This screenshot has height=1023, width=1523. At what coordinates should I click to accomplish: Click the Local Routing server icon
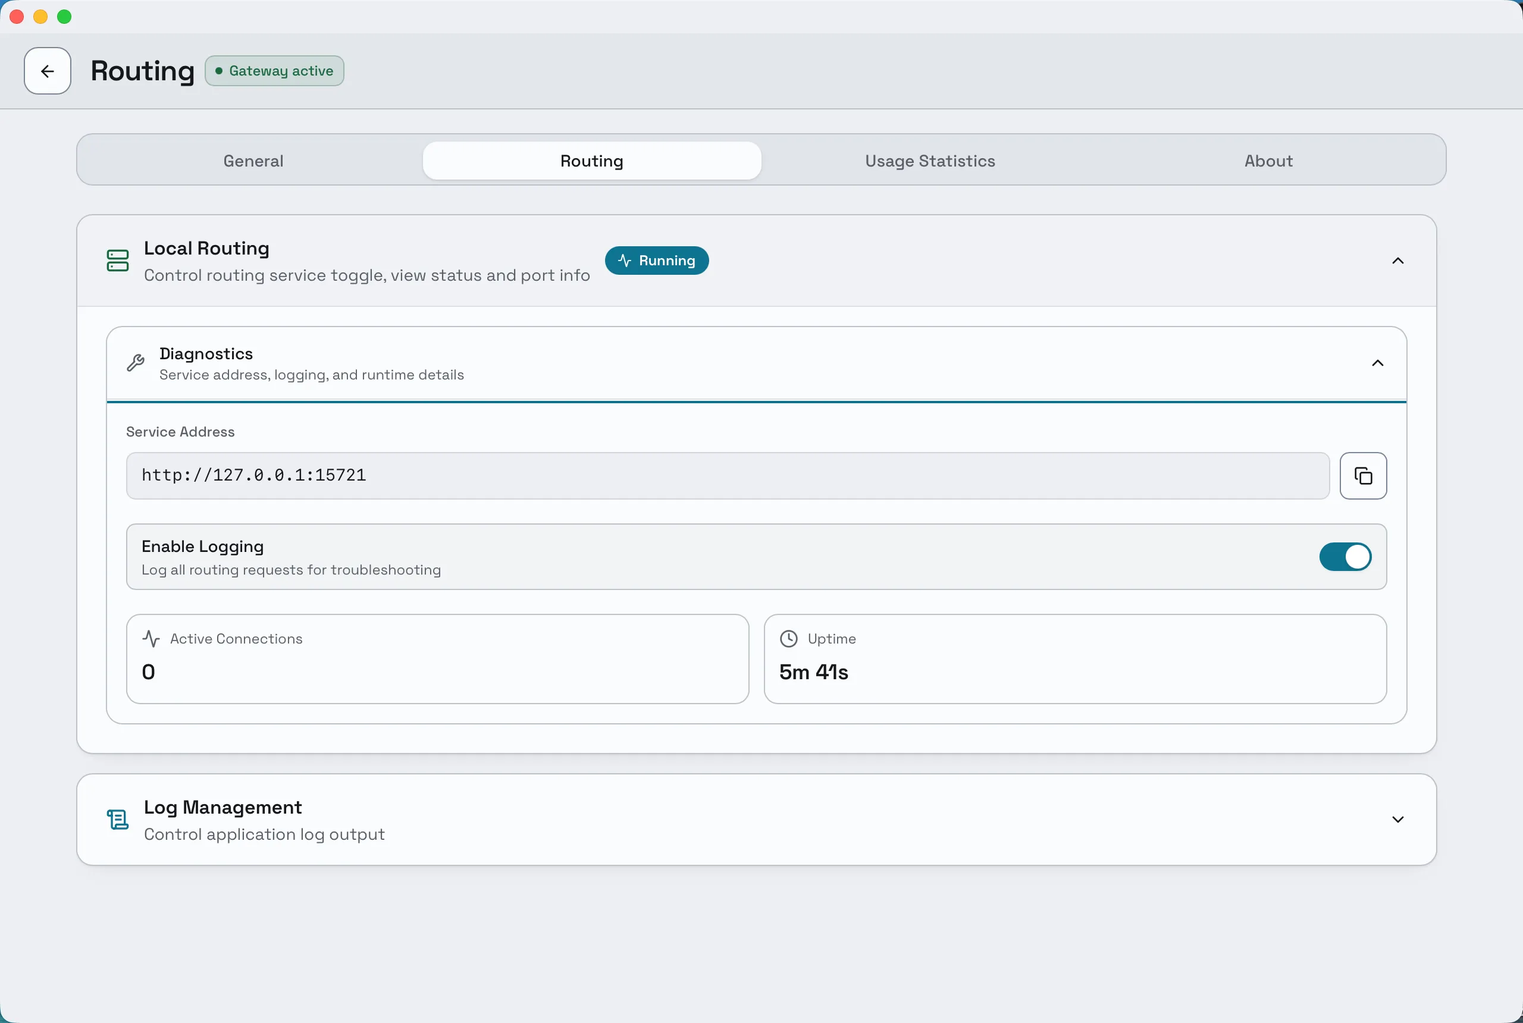point(117,261)
